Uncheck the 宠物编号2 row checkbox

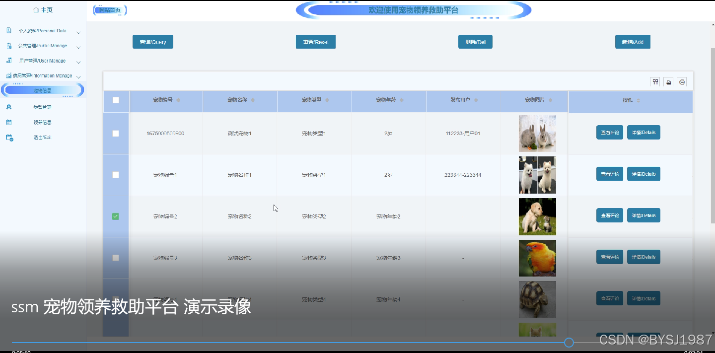pos(116,216)
